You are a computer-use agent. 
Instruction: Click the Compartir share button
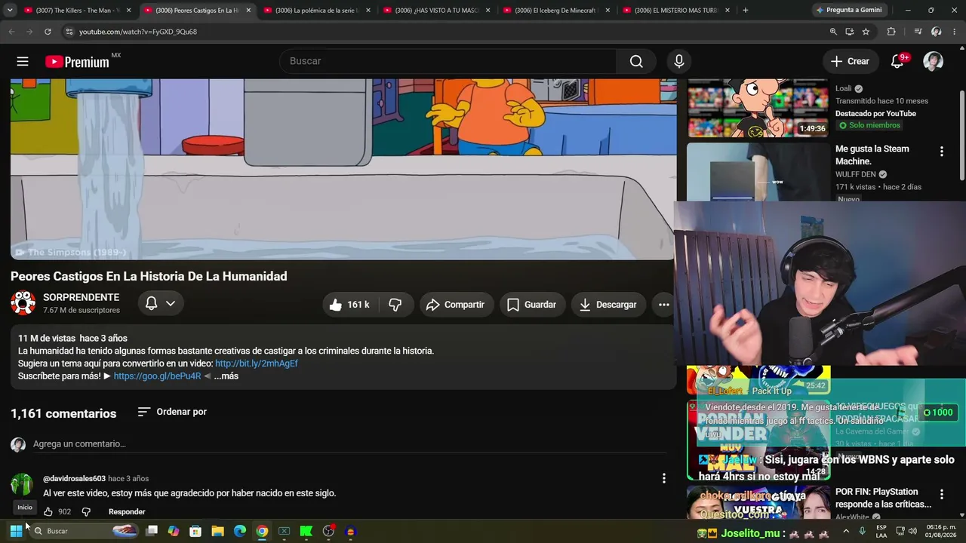(456, 305)
